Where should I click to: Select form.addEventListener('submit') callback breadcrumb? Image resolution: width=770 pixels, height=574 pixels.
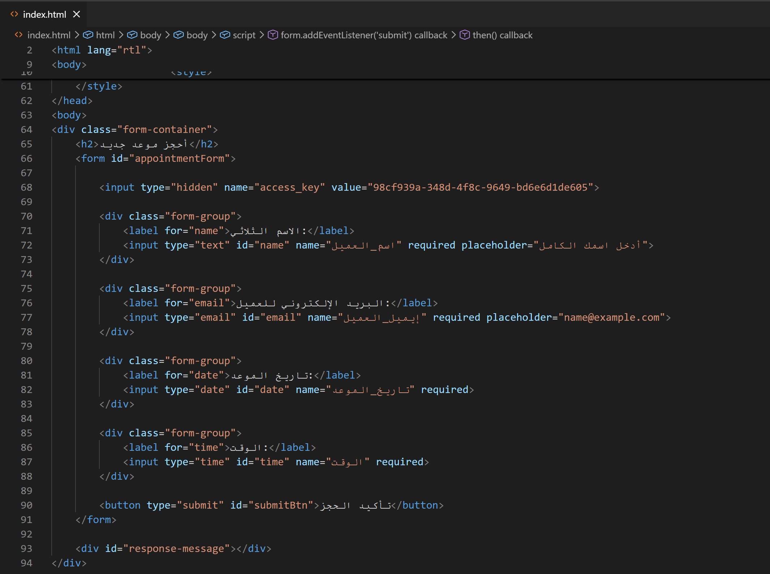click(x=364, y=35)
